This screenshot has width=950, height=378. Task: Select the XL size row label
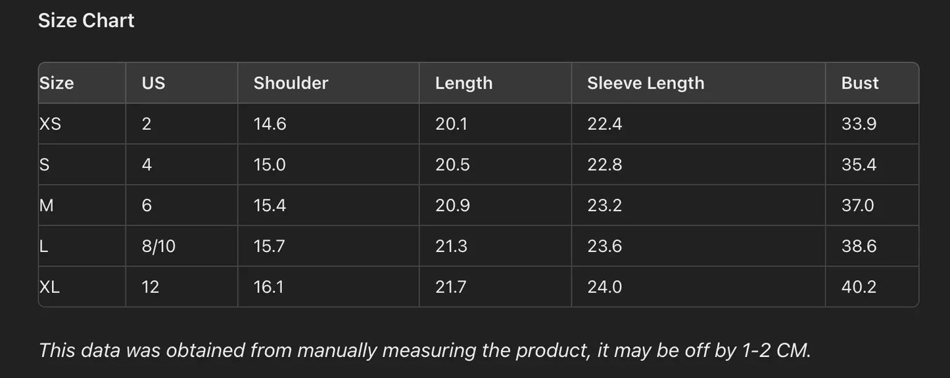(50, 287)
